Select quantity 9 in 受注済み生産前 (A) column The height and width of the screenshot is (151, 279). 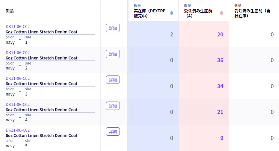222,138
